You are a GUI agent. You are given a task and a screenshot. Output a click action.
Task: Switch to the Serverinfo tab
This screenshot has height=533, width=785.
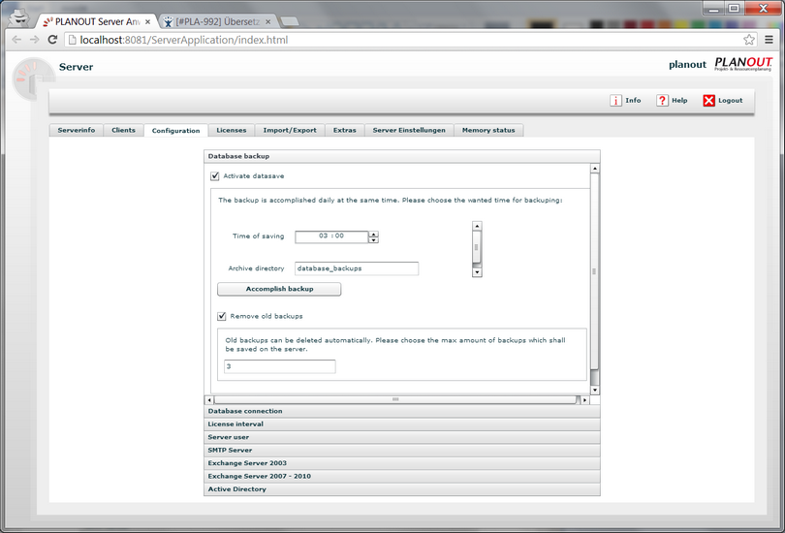(x=77, y=130)
